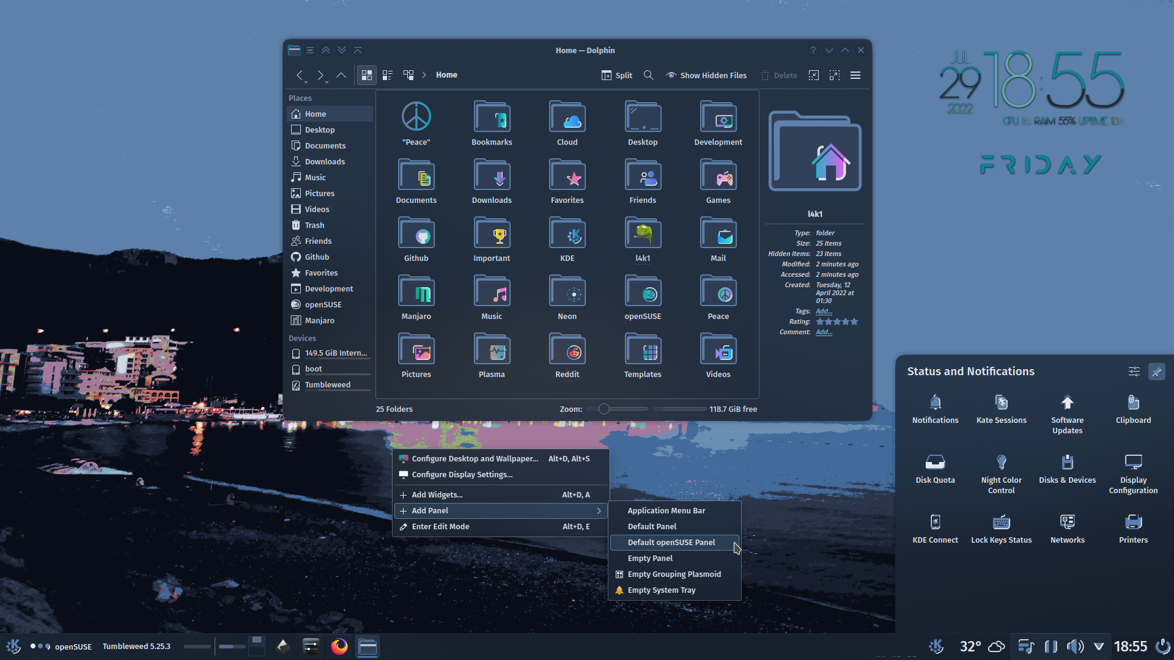The width and height of the screenshot is (1174, 660).
Task: Toggle Show Hidden Files
Action: (706, 75)
